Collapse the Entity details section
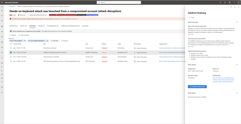The width and height of the screenshot is (241, 124). [x=237, y=93]
